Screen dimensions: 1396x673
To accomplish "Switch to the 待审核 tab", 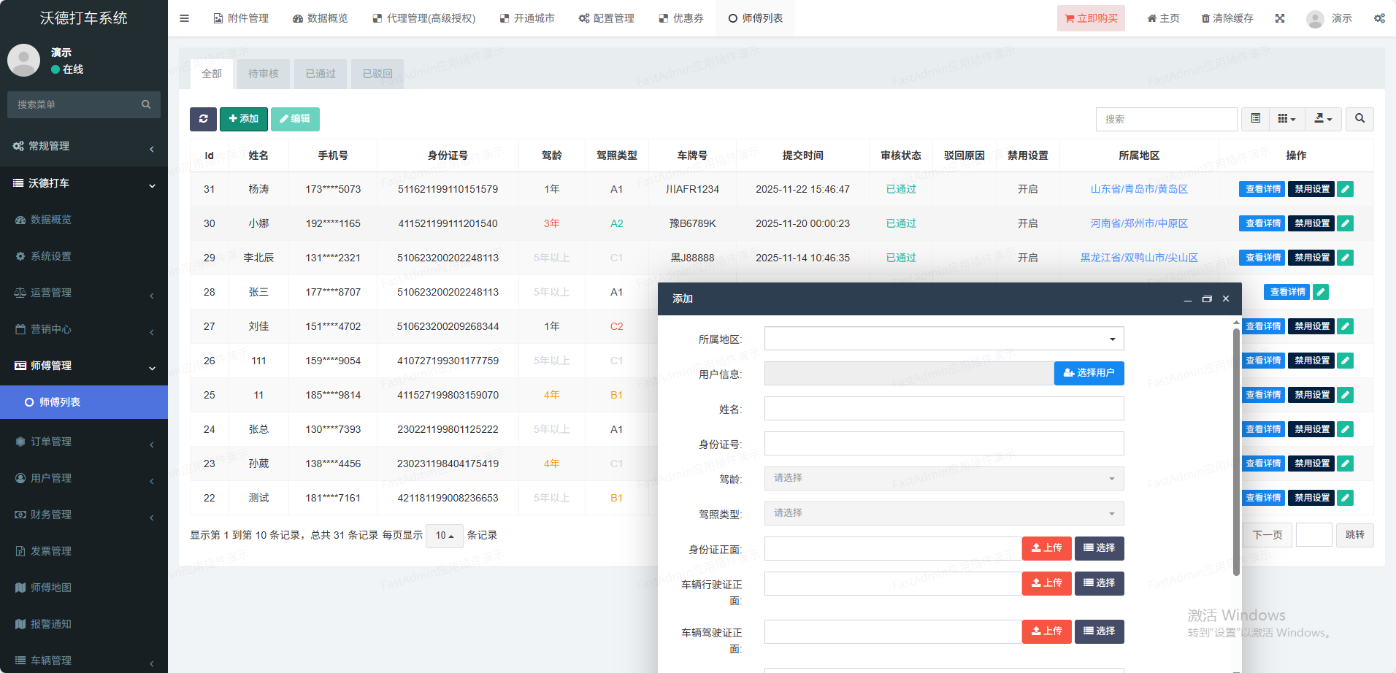I will coord(263,74).
